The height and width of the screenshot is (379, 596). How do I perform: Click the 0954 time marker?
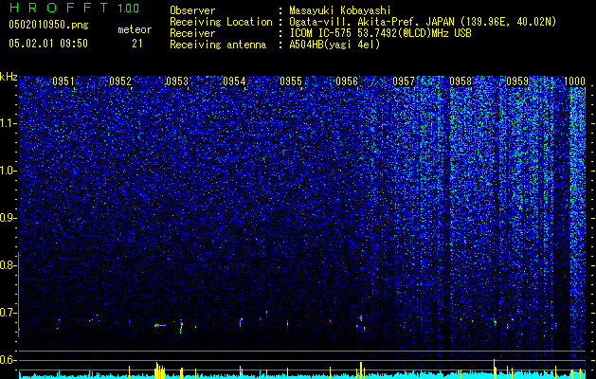tap(234, 81)
